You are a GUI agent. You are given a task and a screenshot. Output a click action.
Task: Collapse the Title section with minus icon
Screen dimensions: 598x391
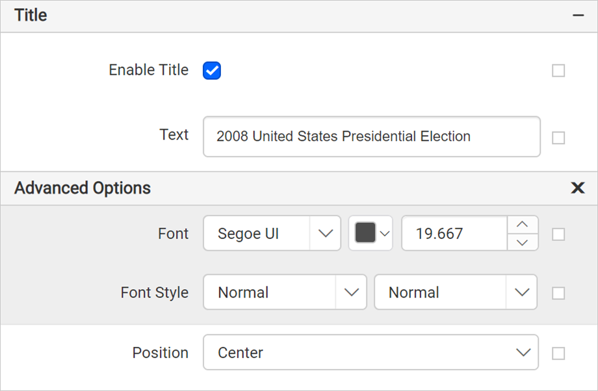tap(578, 16)
